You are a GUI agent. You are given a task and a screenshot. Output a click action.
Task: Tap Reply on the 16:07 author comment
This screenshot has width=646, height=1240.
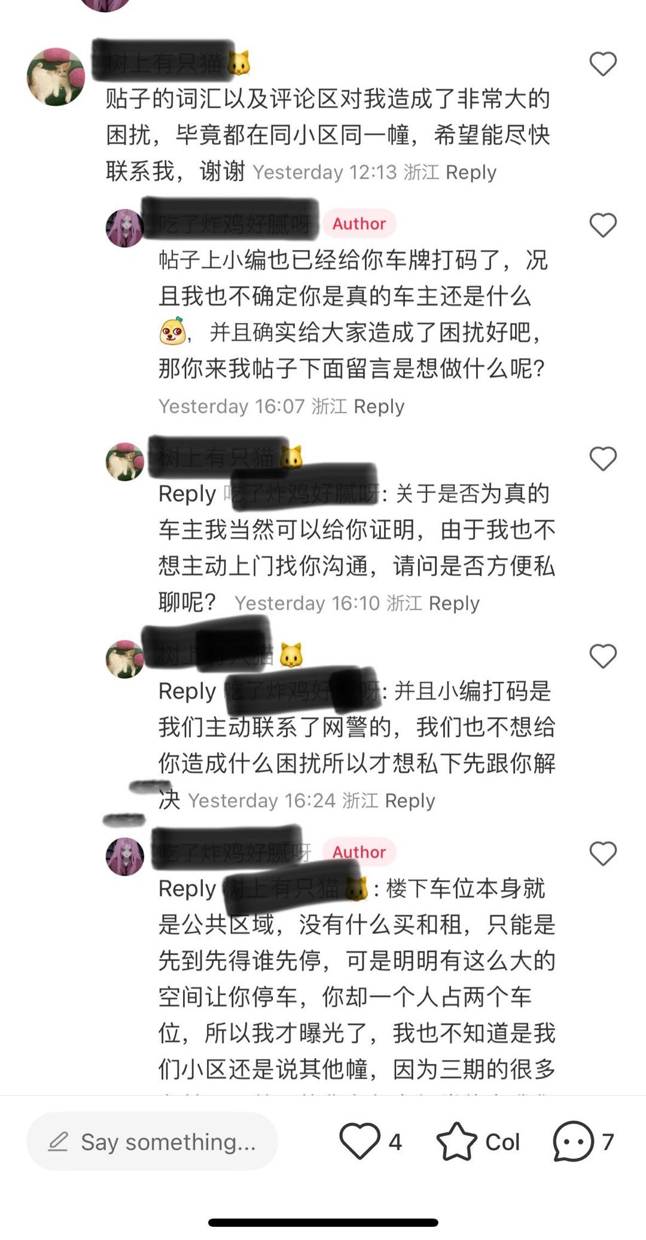pos(379,407)
